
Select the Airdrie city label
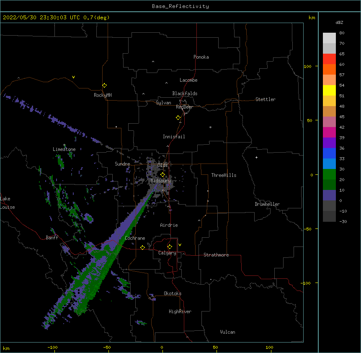(169, 225)
